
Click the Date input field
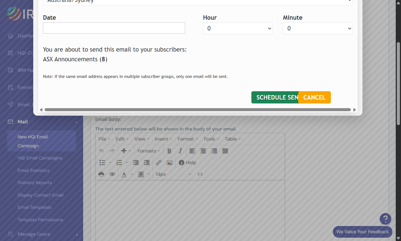[x=114, y=28]
